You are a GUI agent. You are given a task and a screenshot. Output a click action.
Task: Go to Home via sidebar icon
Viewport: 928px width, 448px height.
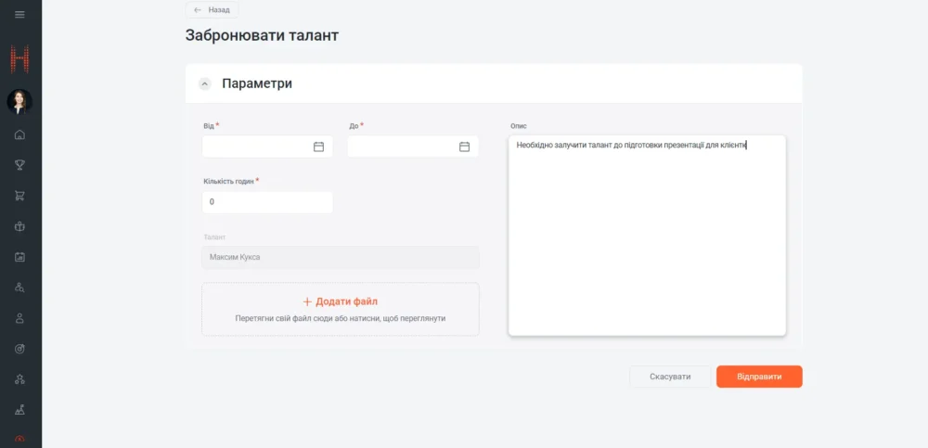(20, 134)
